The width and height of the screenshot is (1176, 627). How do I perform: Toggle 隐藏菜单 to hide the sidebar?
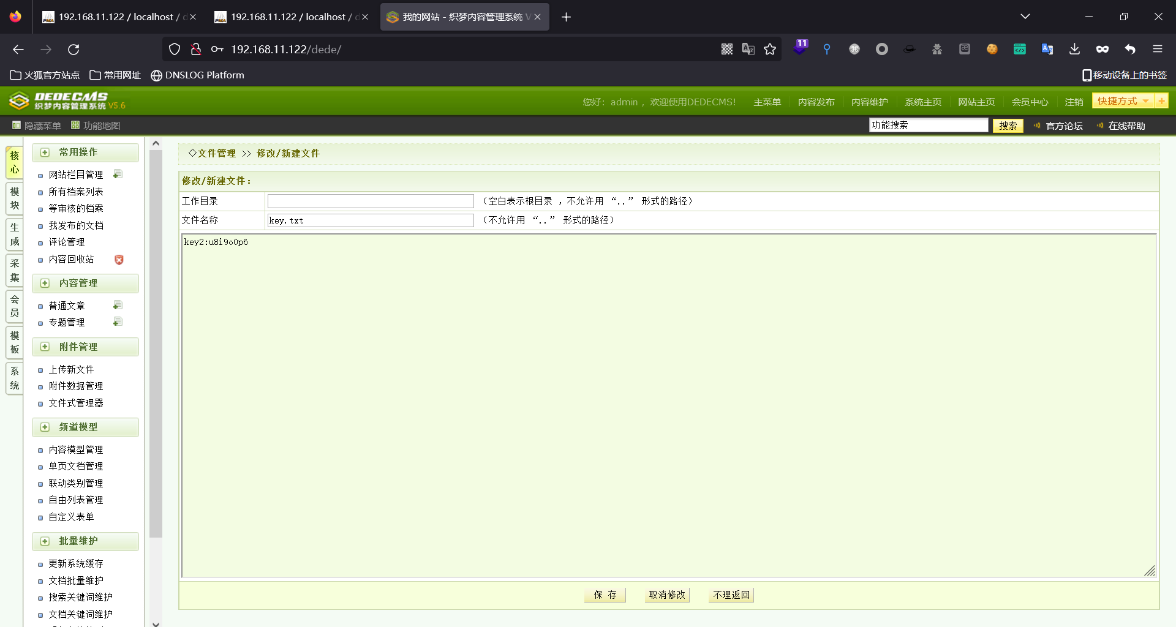pos(37,126)
